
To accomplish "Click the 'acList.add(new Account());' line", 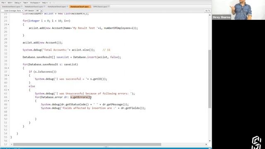I will click(x=43, y=43).
